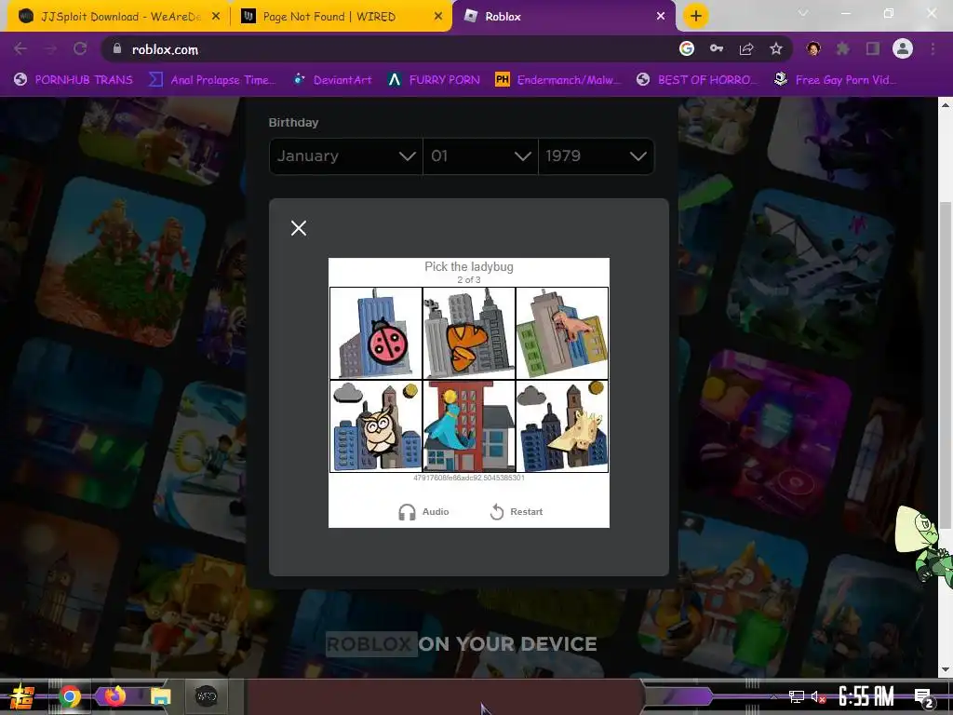
Task: Open the Chrome profile avatar
Action: coord(903,49)
